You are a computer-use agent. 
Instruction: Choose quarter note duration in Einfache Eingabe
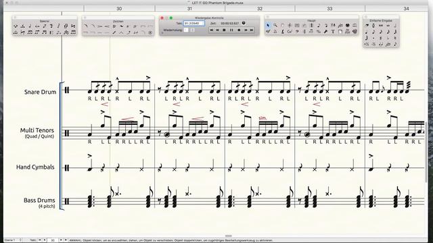(367, 32)
